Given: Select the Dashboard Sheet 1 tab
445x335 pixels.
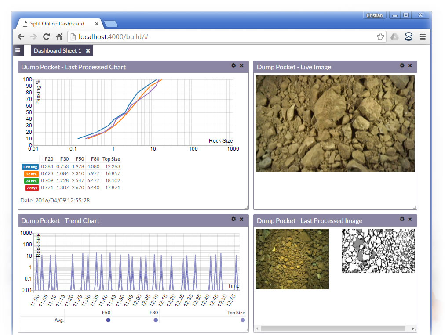Looking at the screenshot, I should 57,51.
